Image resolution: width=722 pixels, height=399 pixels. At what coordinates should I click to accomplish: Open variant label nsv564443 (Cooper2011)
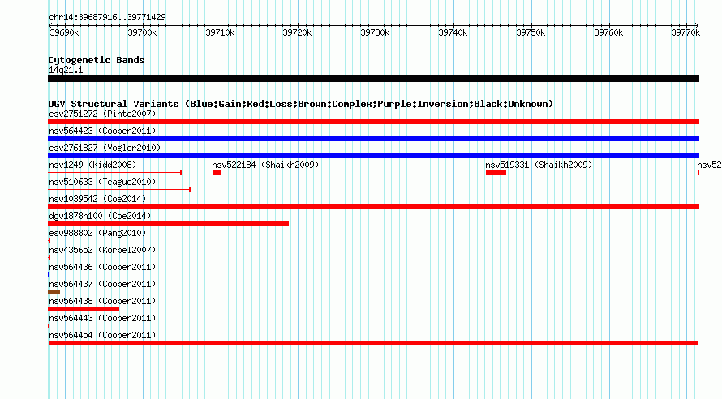[102, 318]
